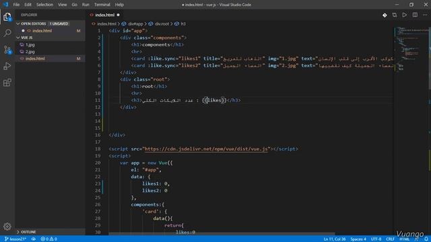
Task: Click the 1 UNSAVED badge
Action: (59, 24)
